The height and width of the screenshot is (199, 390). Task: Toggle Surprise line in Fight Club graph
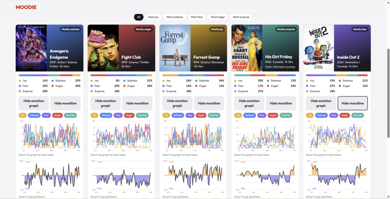click(142, 115)
